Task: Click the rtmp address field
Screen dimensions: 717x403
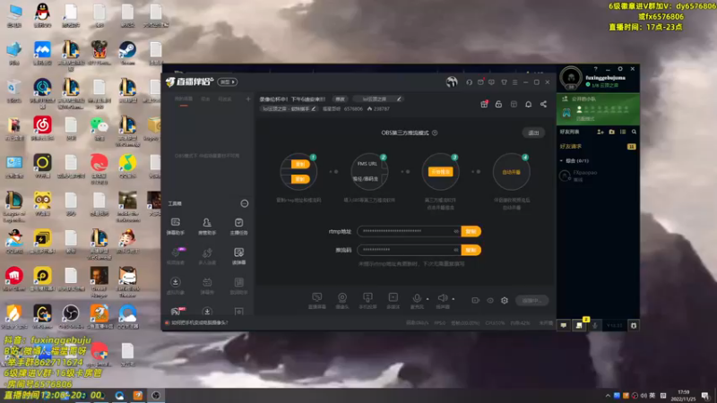Action: pos(410,231)
